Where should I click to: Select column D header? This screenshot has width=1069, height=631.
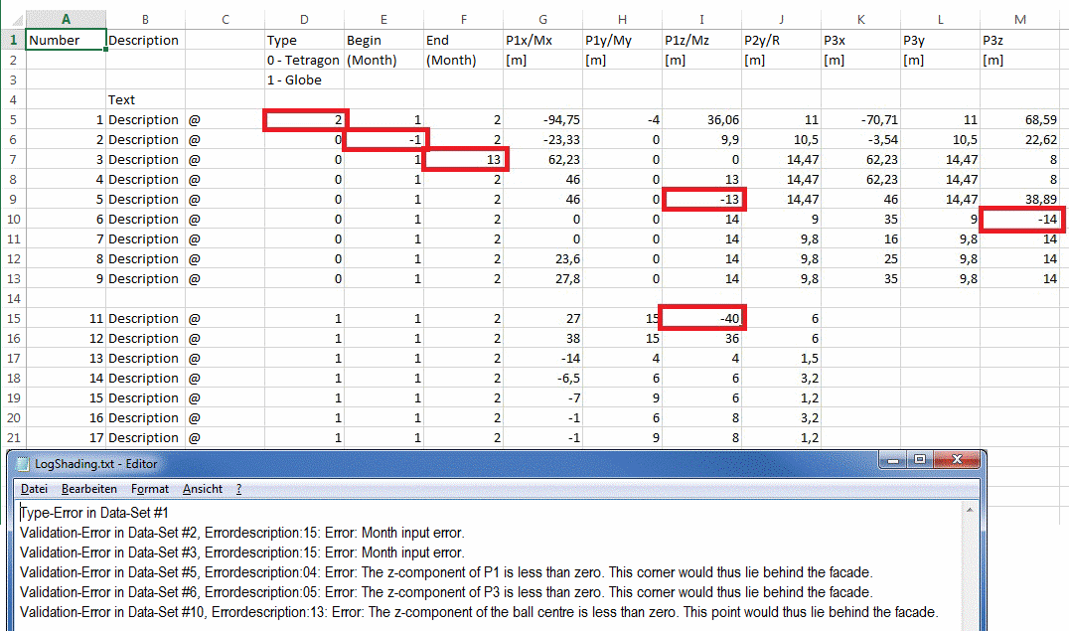(304, 19)
